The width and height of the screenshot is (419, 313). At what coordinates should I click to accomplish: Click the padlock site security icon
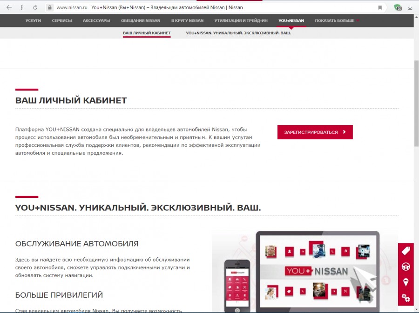[x=50, y=8]
